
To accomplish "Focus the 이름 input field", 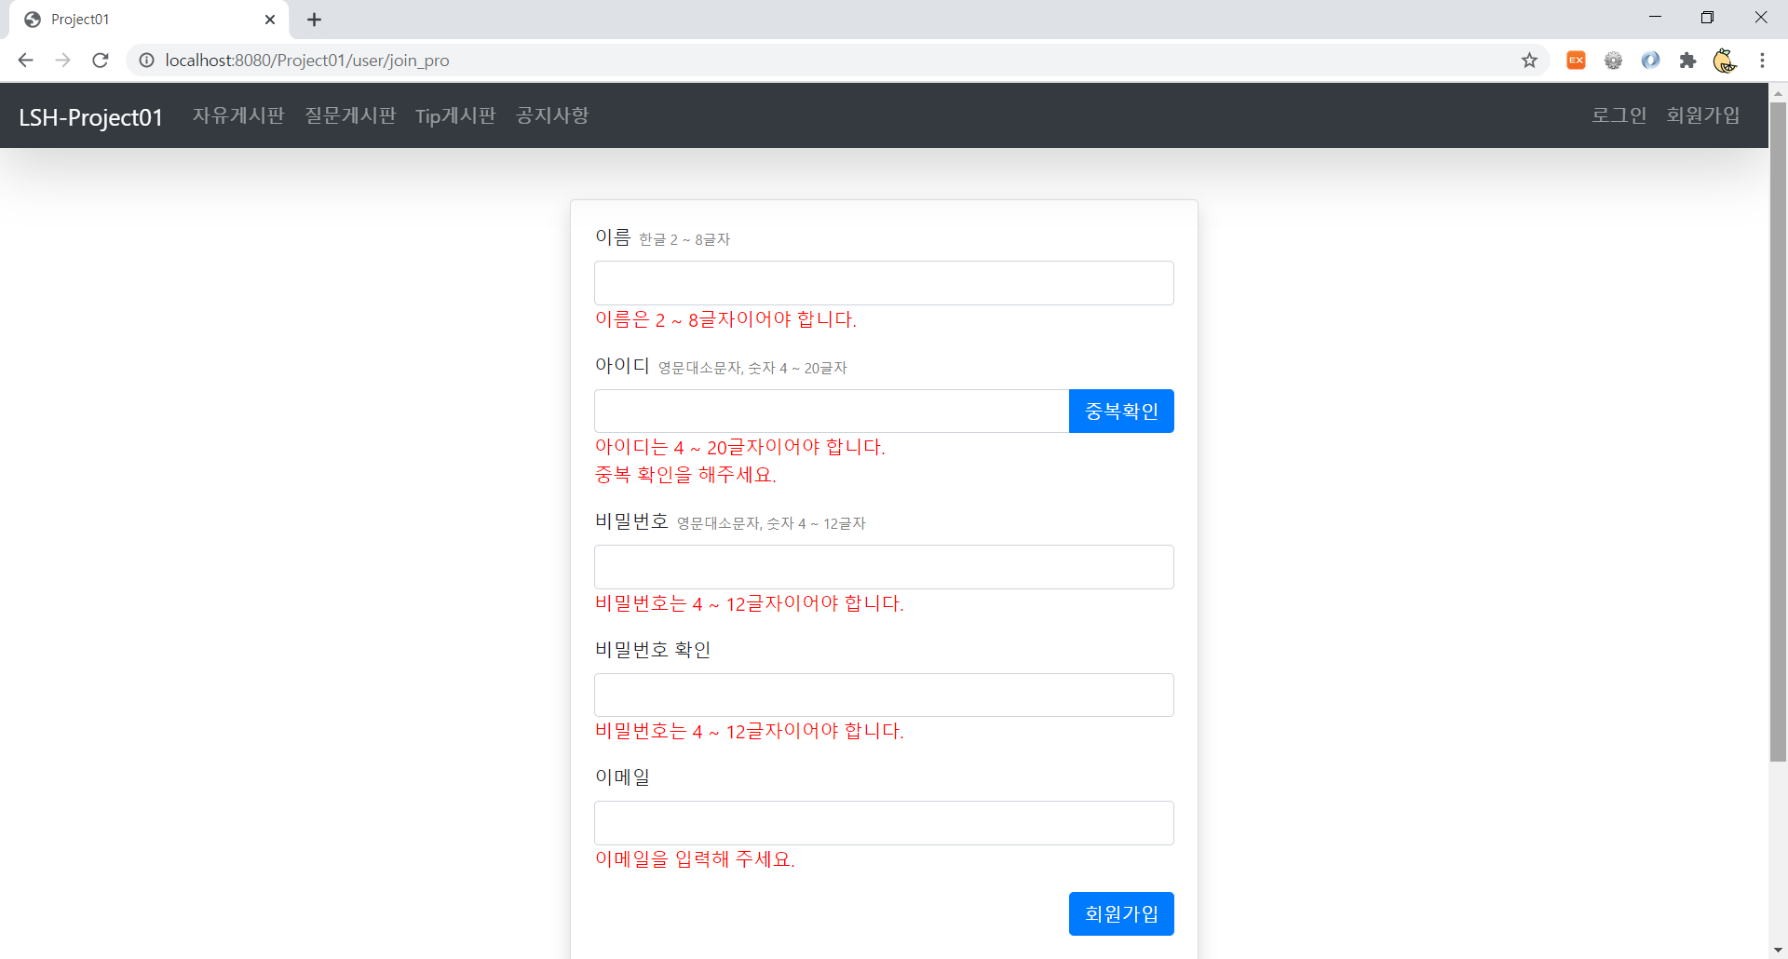I will click(x=884, y=283).
